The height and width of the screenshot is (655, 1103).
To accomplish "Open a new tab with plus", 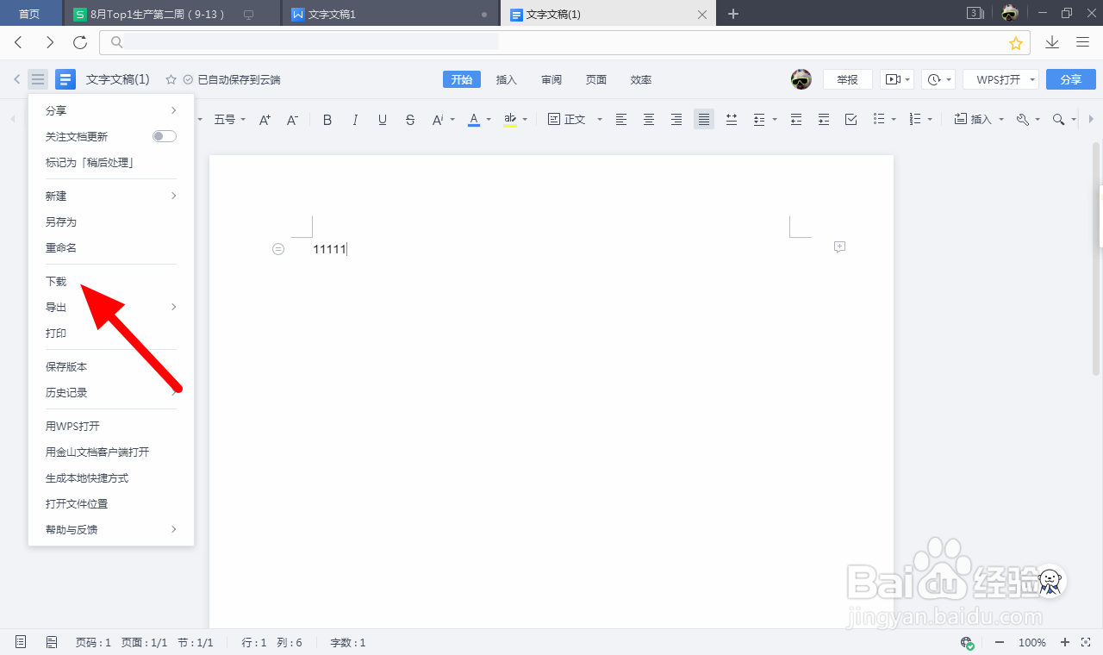I will (733, 14).
